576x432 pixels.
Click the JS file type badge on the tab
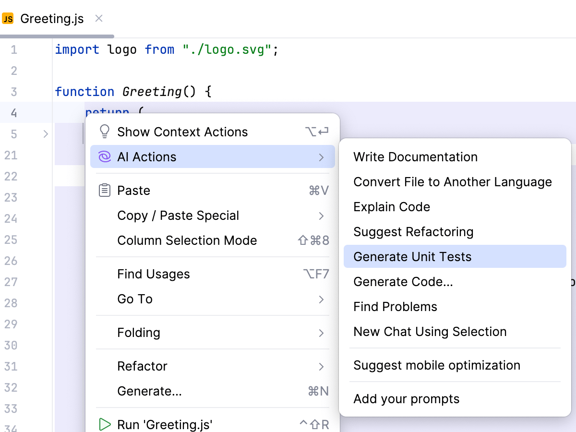(x=8, y=18)
